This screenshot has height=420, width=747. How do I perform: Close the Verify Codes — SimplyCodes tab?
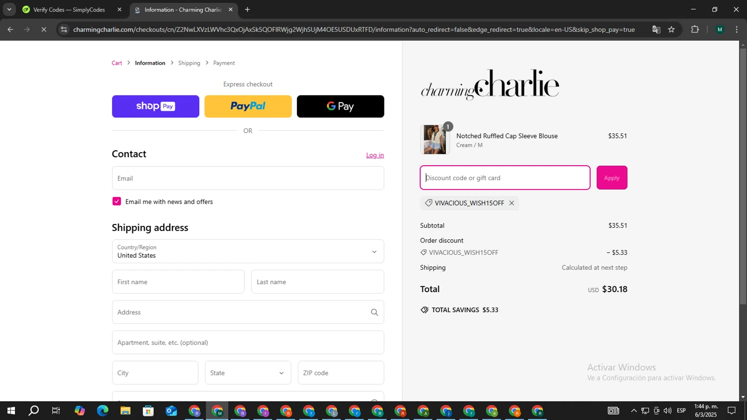[x=120, y=9]
